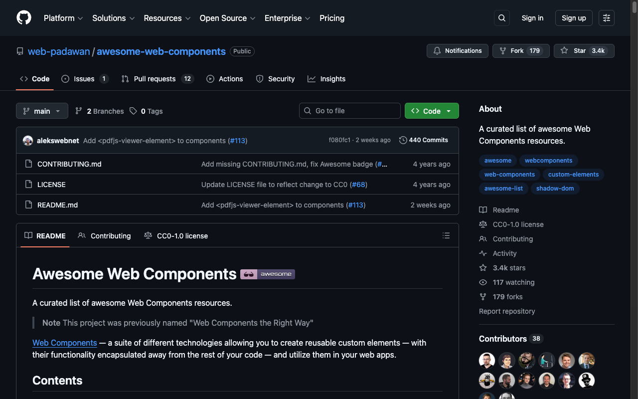Expand the green Code dropdown arrow
The image size is (638, 399).
pos(448,111)
